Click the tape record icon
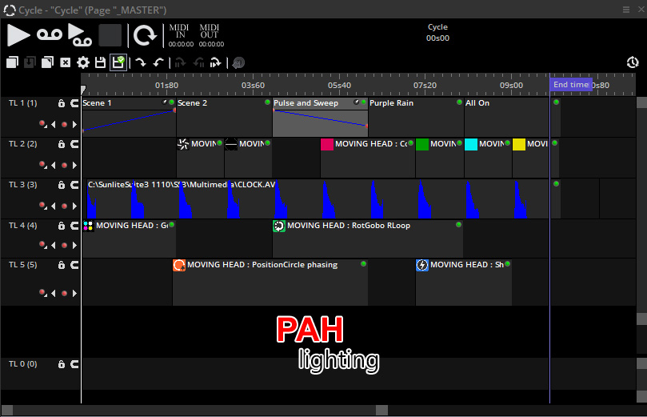 coord(50,34)
